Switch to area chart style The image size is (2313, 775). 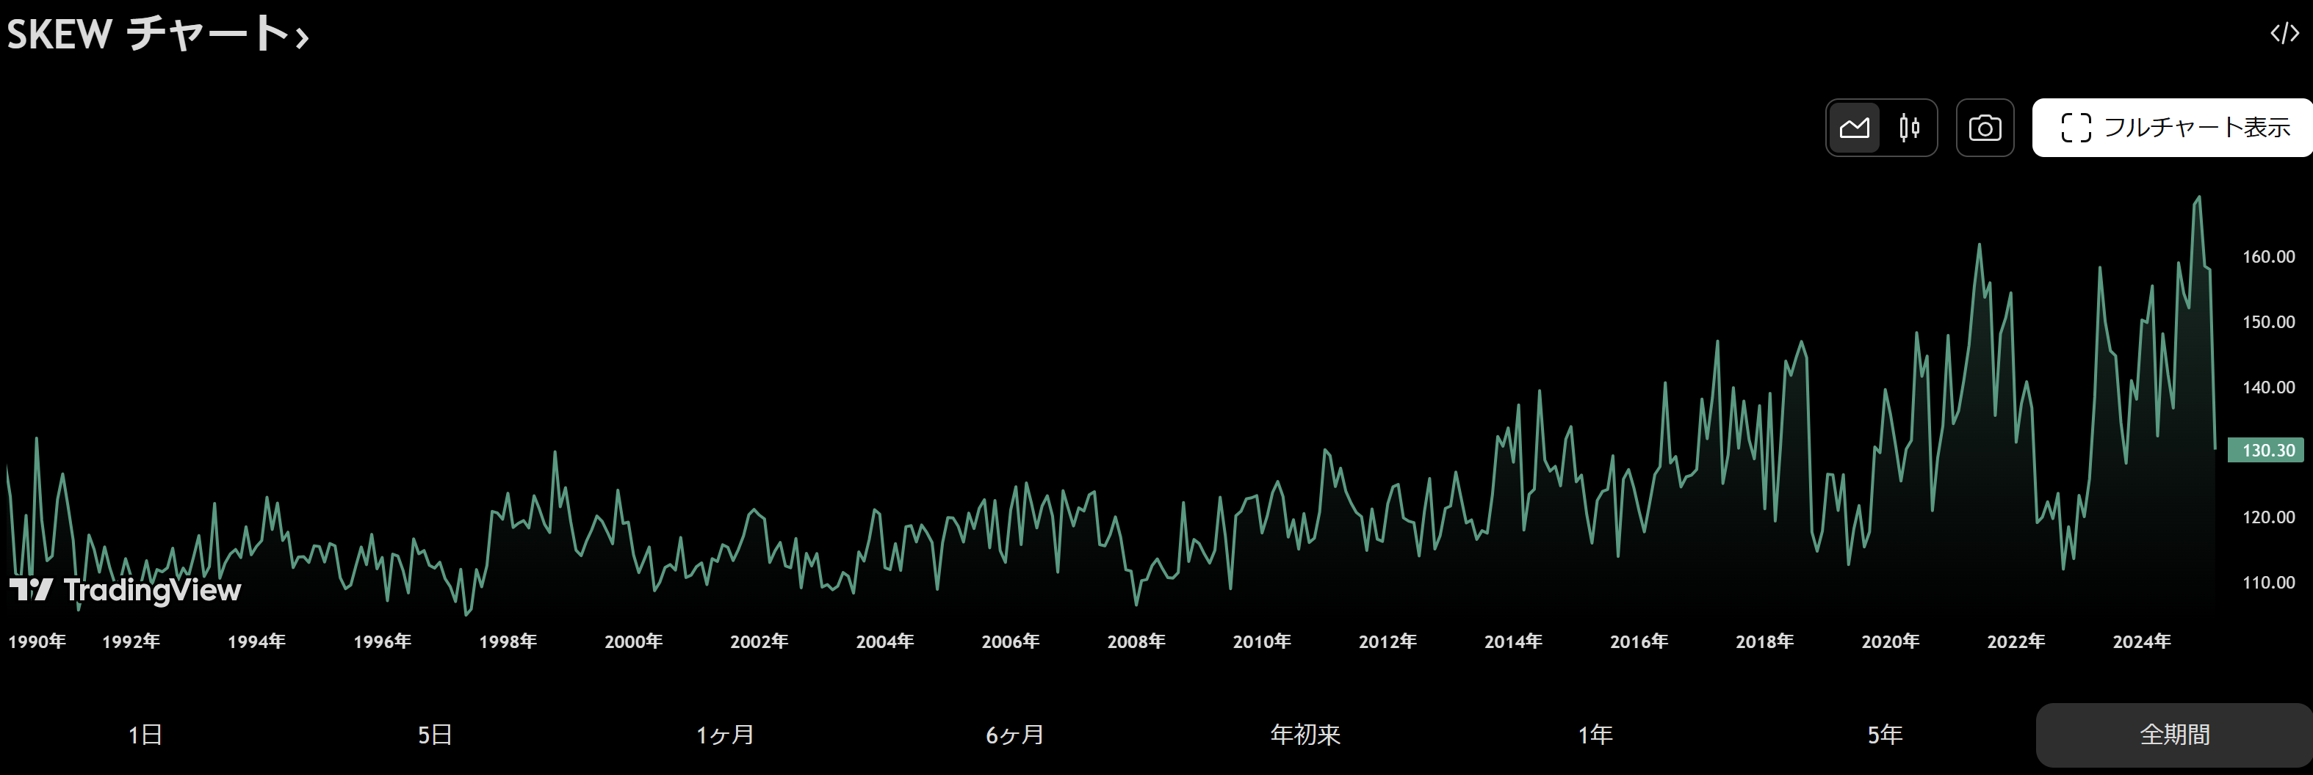point(1854,128)
